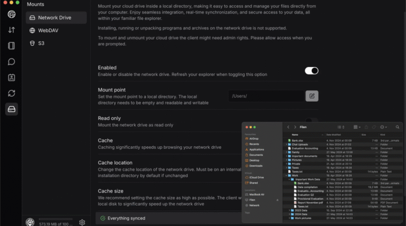
Task: Expand the 2023 Data folder
Action: (x=289, y=210)
